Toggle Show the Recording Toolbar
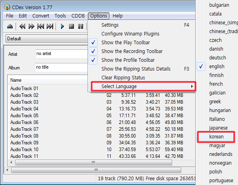The image size is (238, 185). [142, 51]
